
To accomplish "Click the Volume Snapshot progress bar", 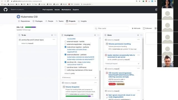I will [x=80, y=96].
